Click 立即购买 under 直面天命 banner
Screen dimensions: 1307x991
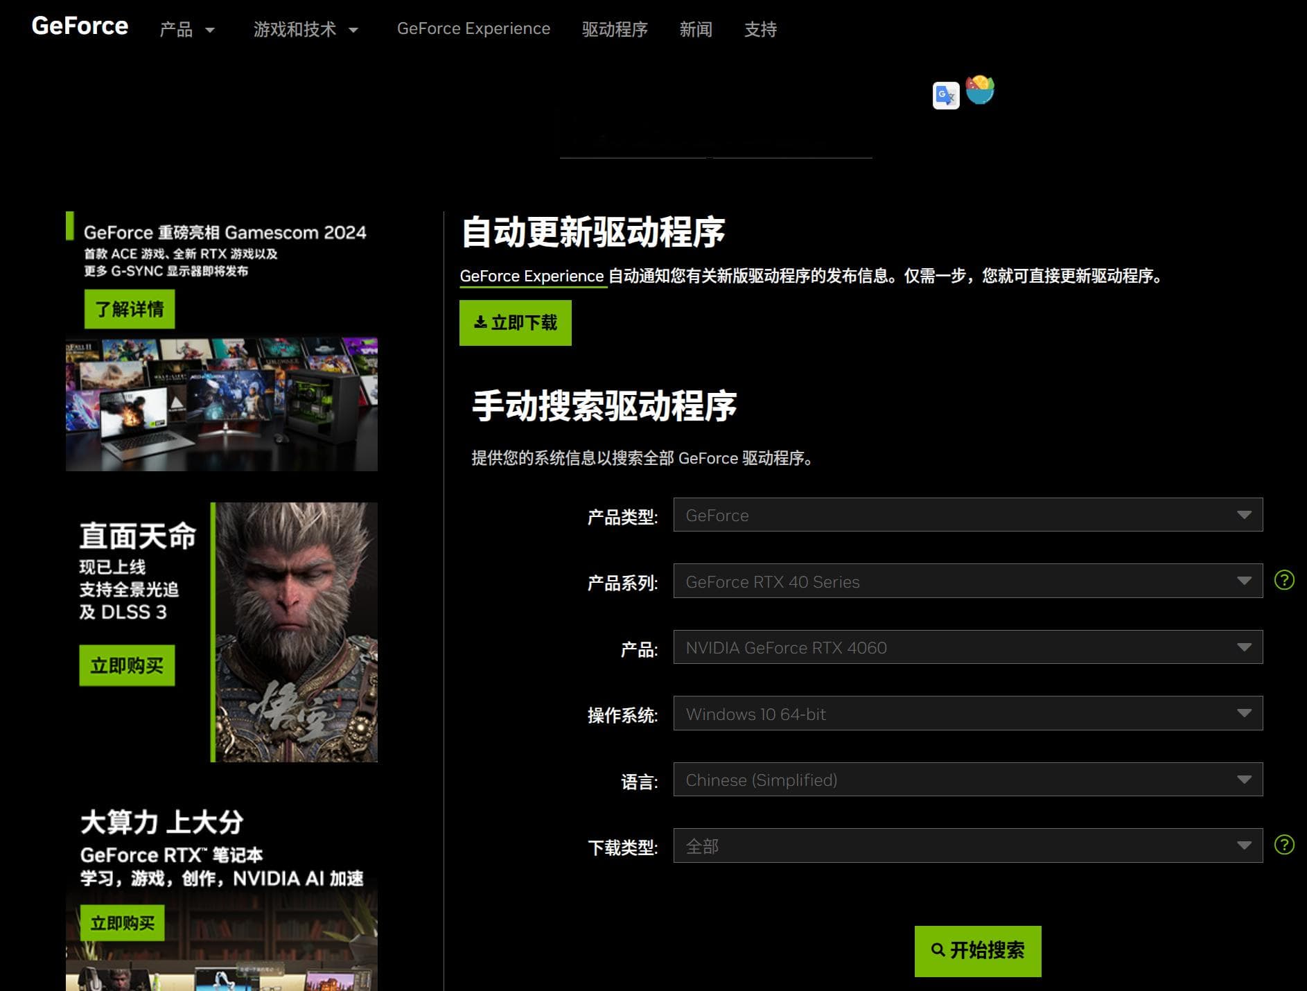point(127,666)
